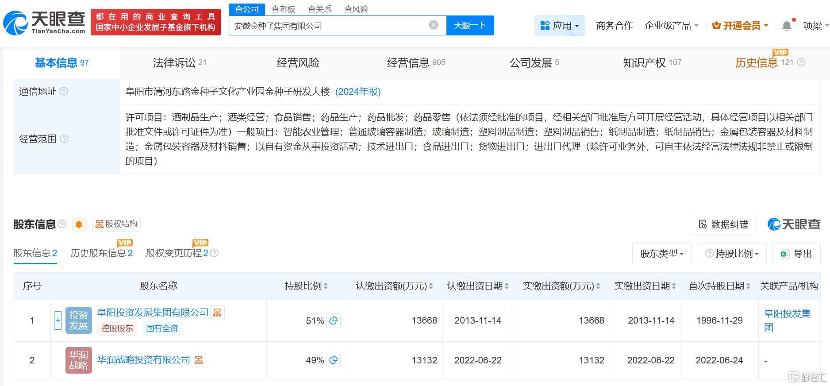Click the (2024年报) link

pyautogui.click(x=358, y=92)
